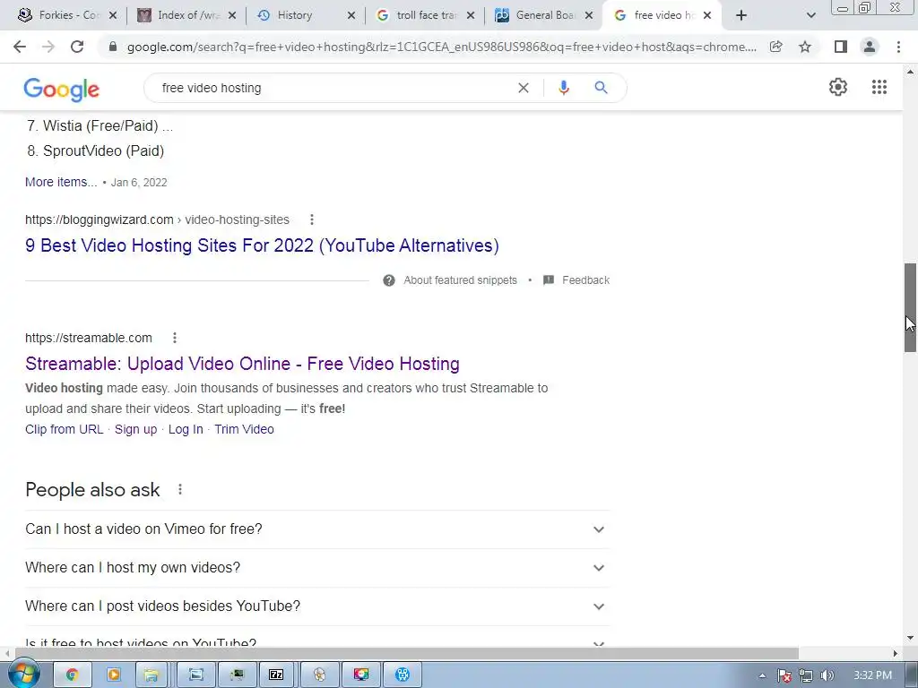Open Google search settings gear
Screen dimensions: 918x688
[838, 87]
